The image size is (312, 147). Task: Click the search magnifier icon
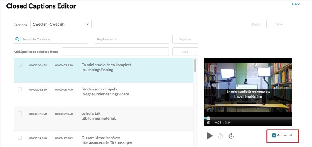pos(17,39)
